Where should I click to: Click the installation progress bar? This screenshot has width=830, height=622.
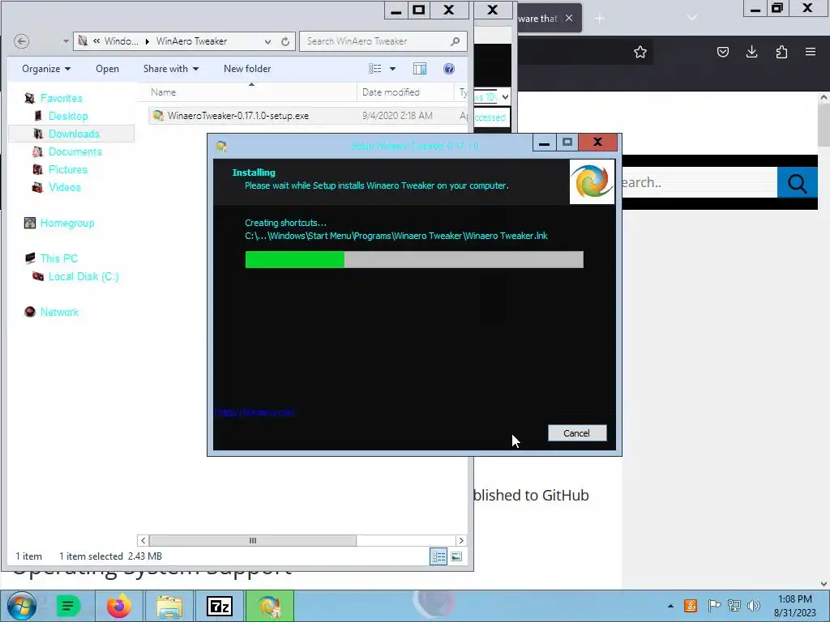pyautogui.click(x=414, y=260)
